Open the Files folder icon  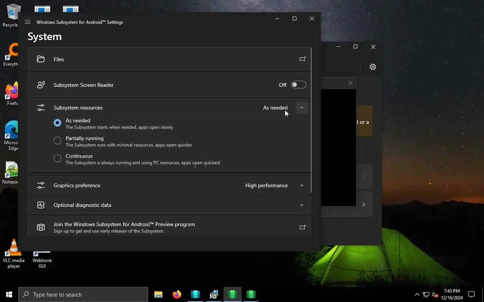click(x=41, y=59)
